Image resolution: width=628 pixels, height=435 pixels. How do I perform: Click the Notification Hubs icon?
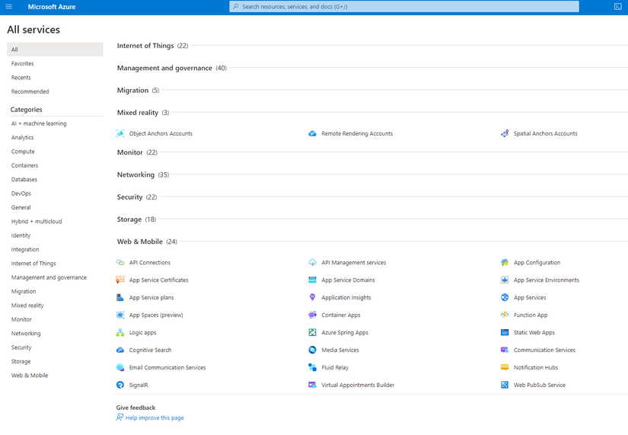click(505, 367)
